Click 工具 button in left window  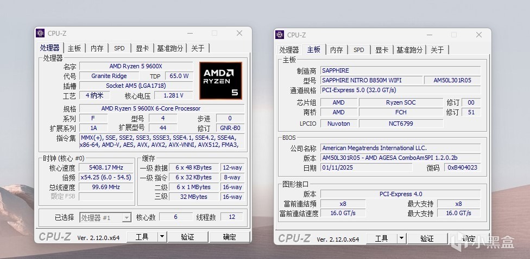142,237
